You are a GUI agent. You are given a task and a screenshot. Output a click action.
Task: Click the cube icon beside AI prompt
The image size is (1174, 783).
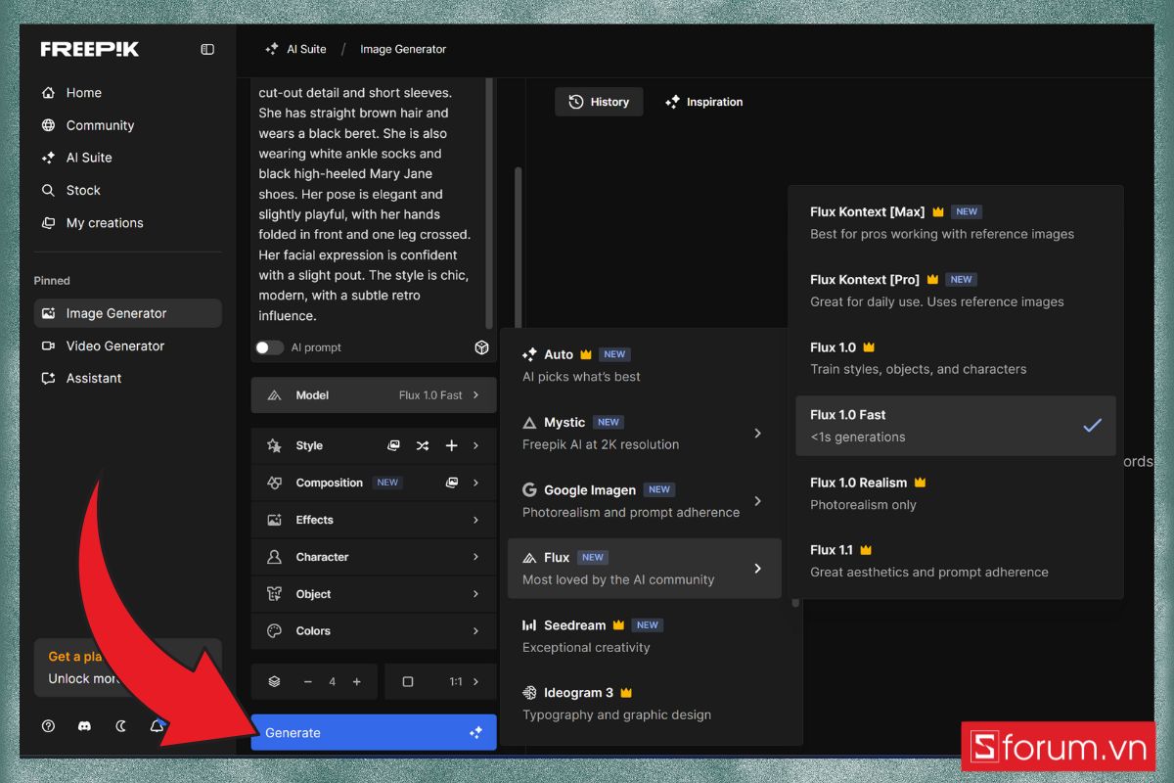(x=481, y=347)
